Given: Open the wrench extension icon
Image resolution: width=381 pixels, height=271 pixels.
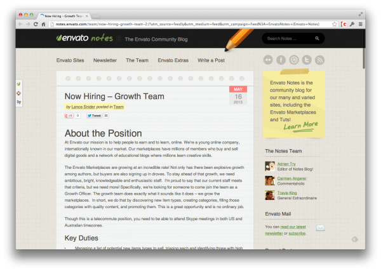Looking at the screenshot, I should pos(352,24).
